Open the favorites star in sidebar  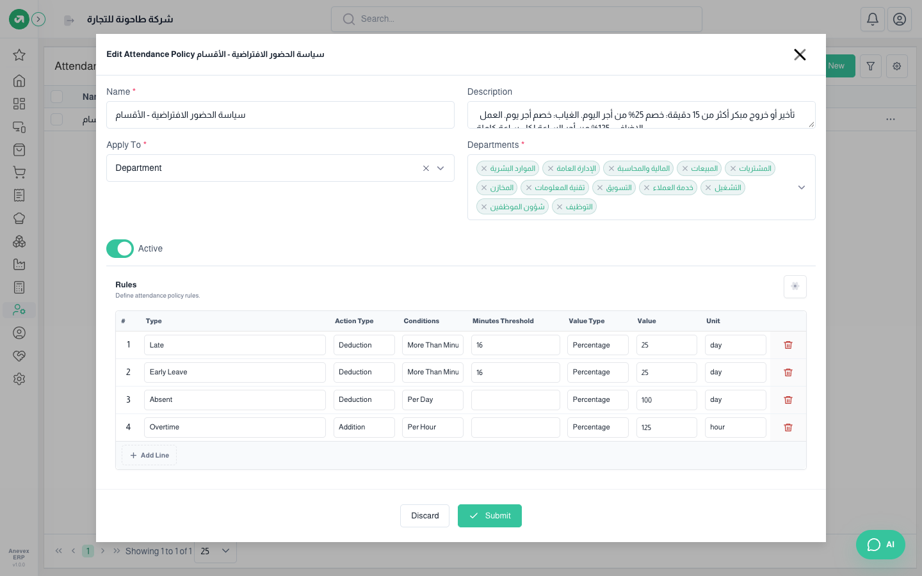click(19, 55)
